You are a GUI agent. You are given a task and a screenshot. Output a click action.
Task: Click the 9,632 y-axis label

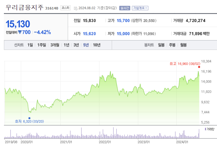click(x=205, y=102)
